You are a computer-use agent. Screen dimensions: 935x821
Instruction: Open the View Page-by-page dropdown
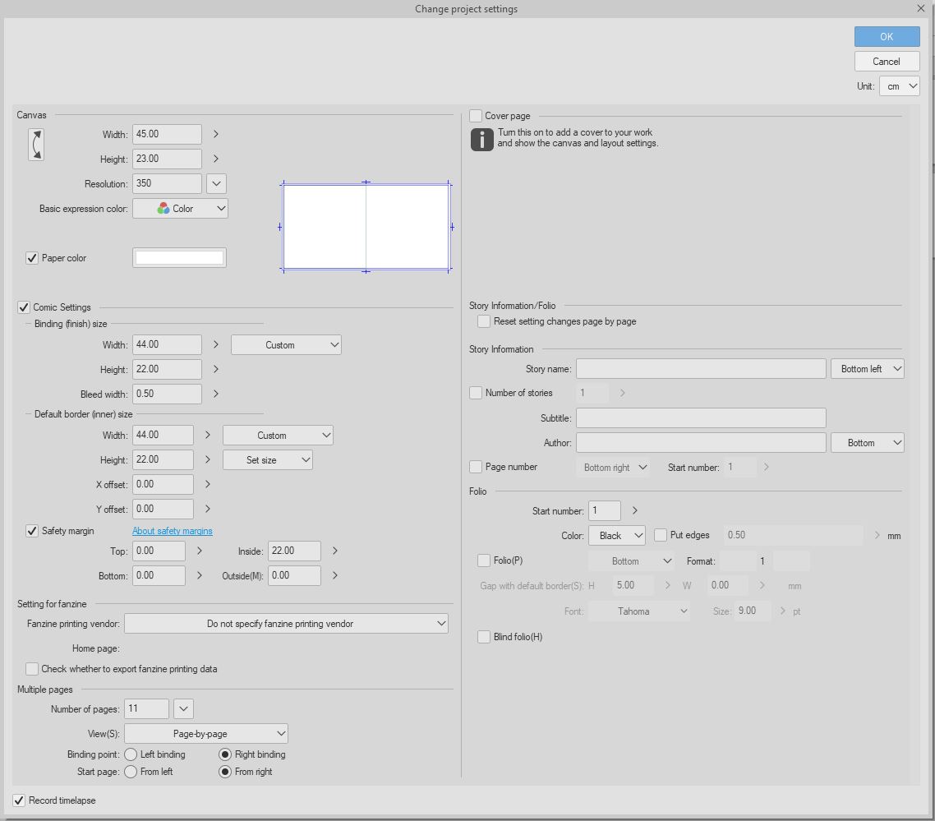tap(206, 733)
